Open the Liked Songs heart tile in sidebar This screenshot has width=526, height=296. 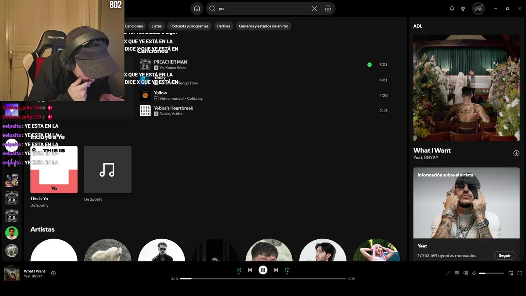[x=12, y=110]
